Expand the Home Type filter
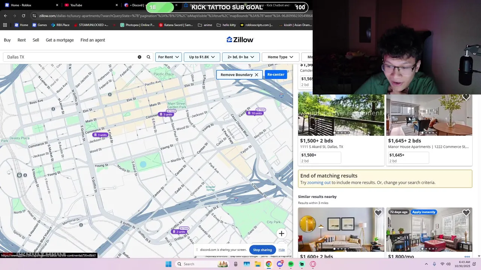This screenshot has height=270, width=481. pos(280,57)
